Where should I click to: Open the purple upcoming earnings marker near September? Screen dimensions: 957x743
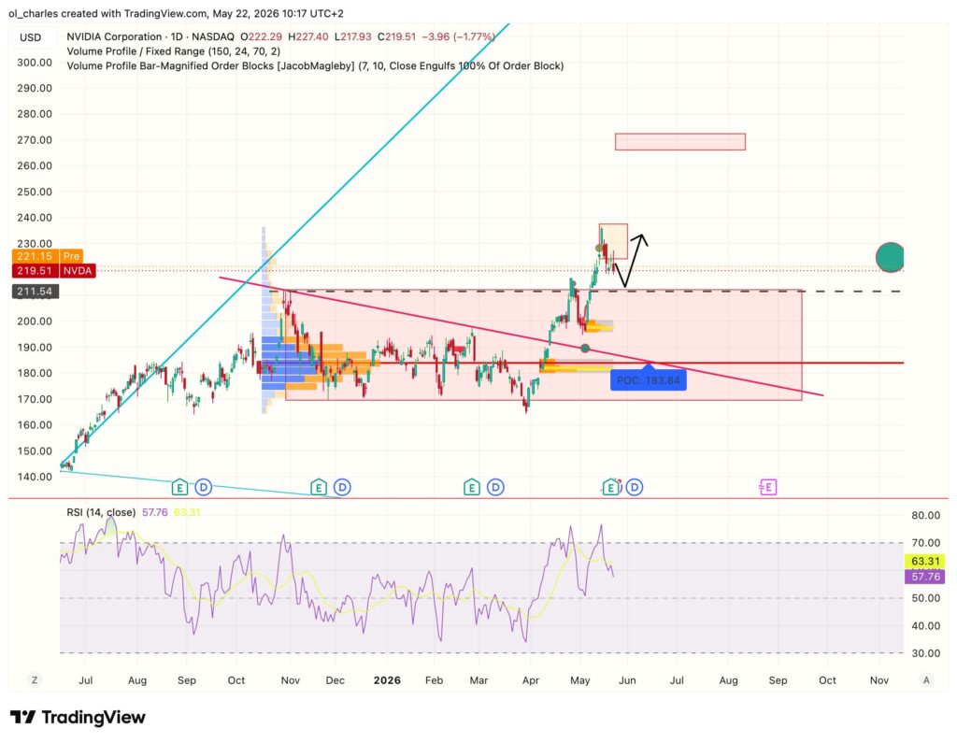tap(768, 487)
